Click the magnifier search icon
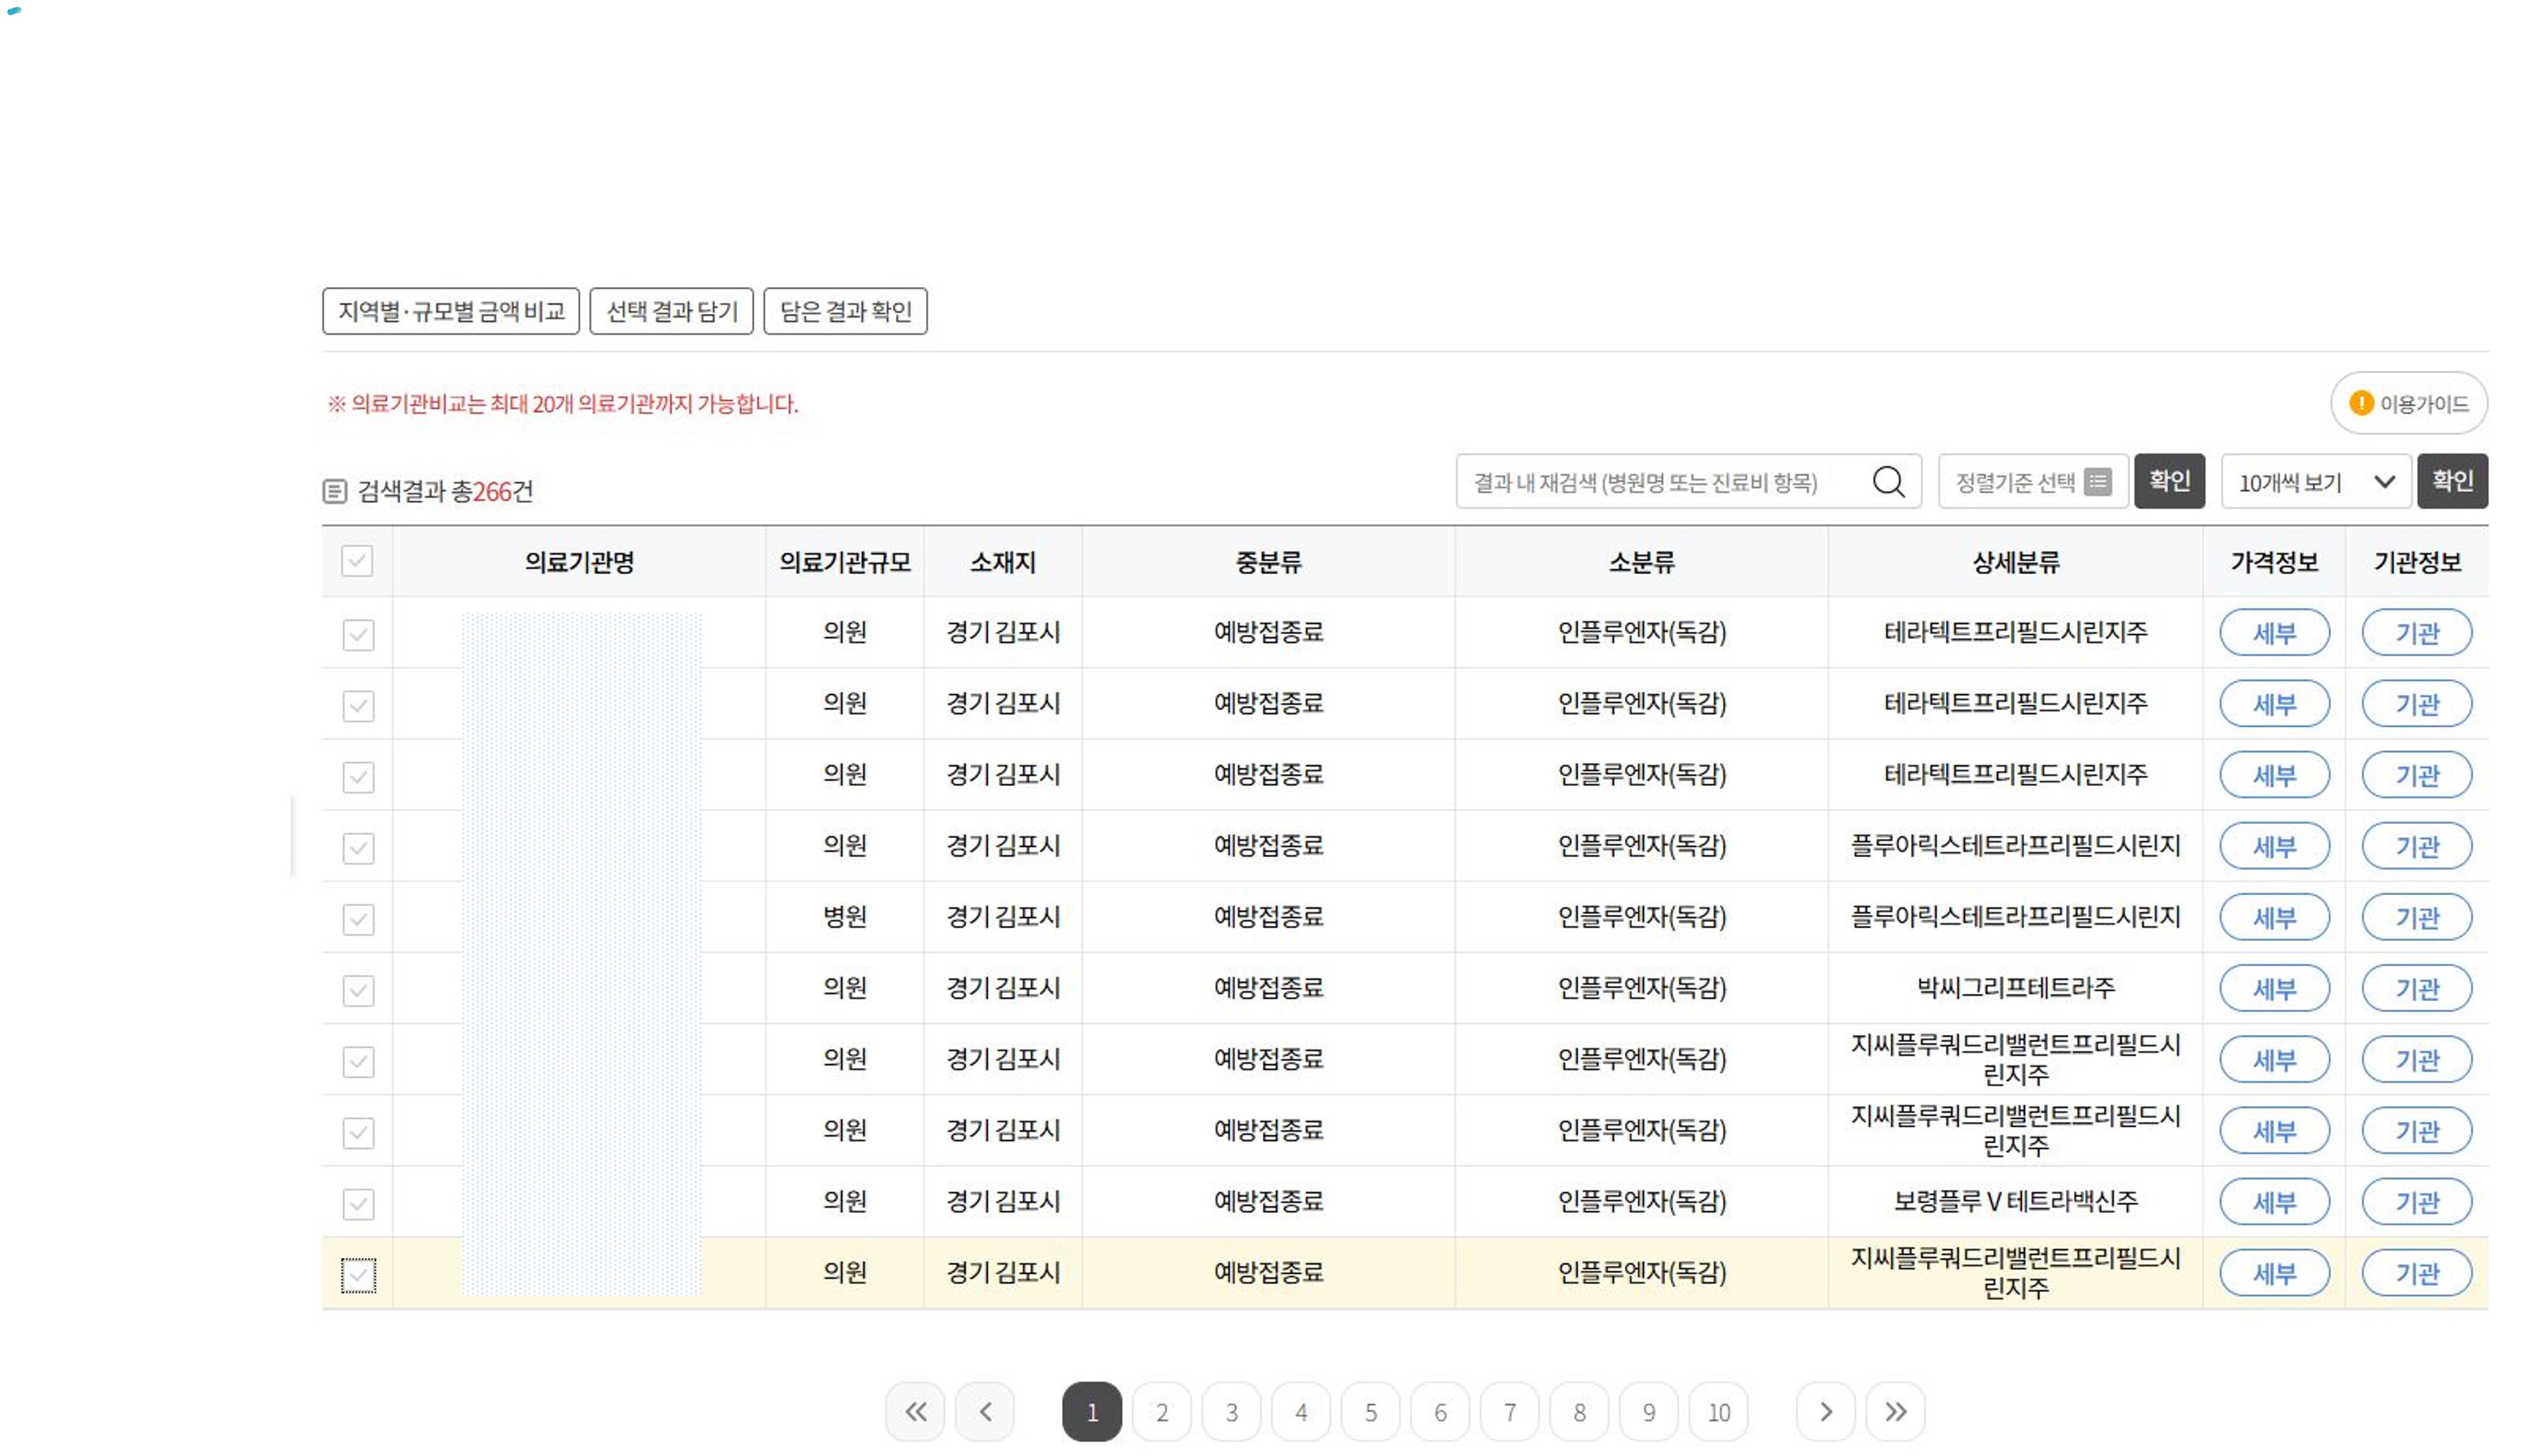This screenshot has height=1456, width=2525. [1887, 482]
